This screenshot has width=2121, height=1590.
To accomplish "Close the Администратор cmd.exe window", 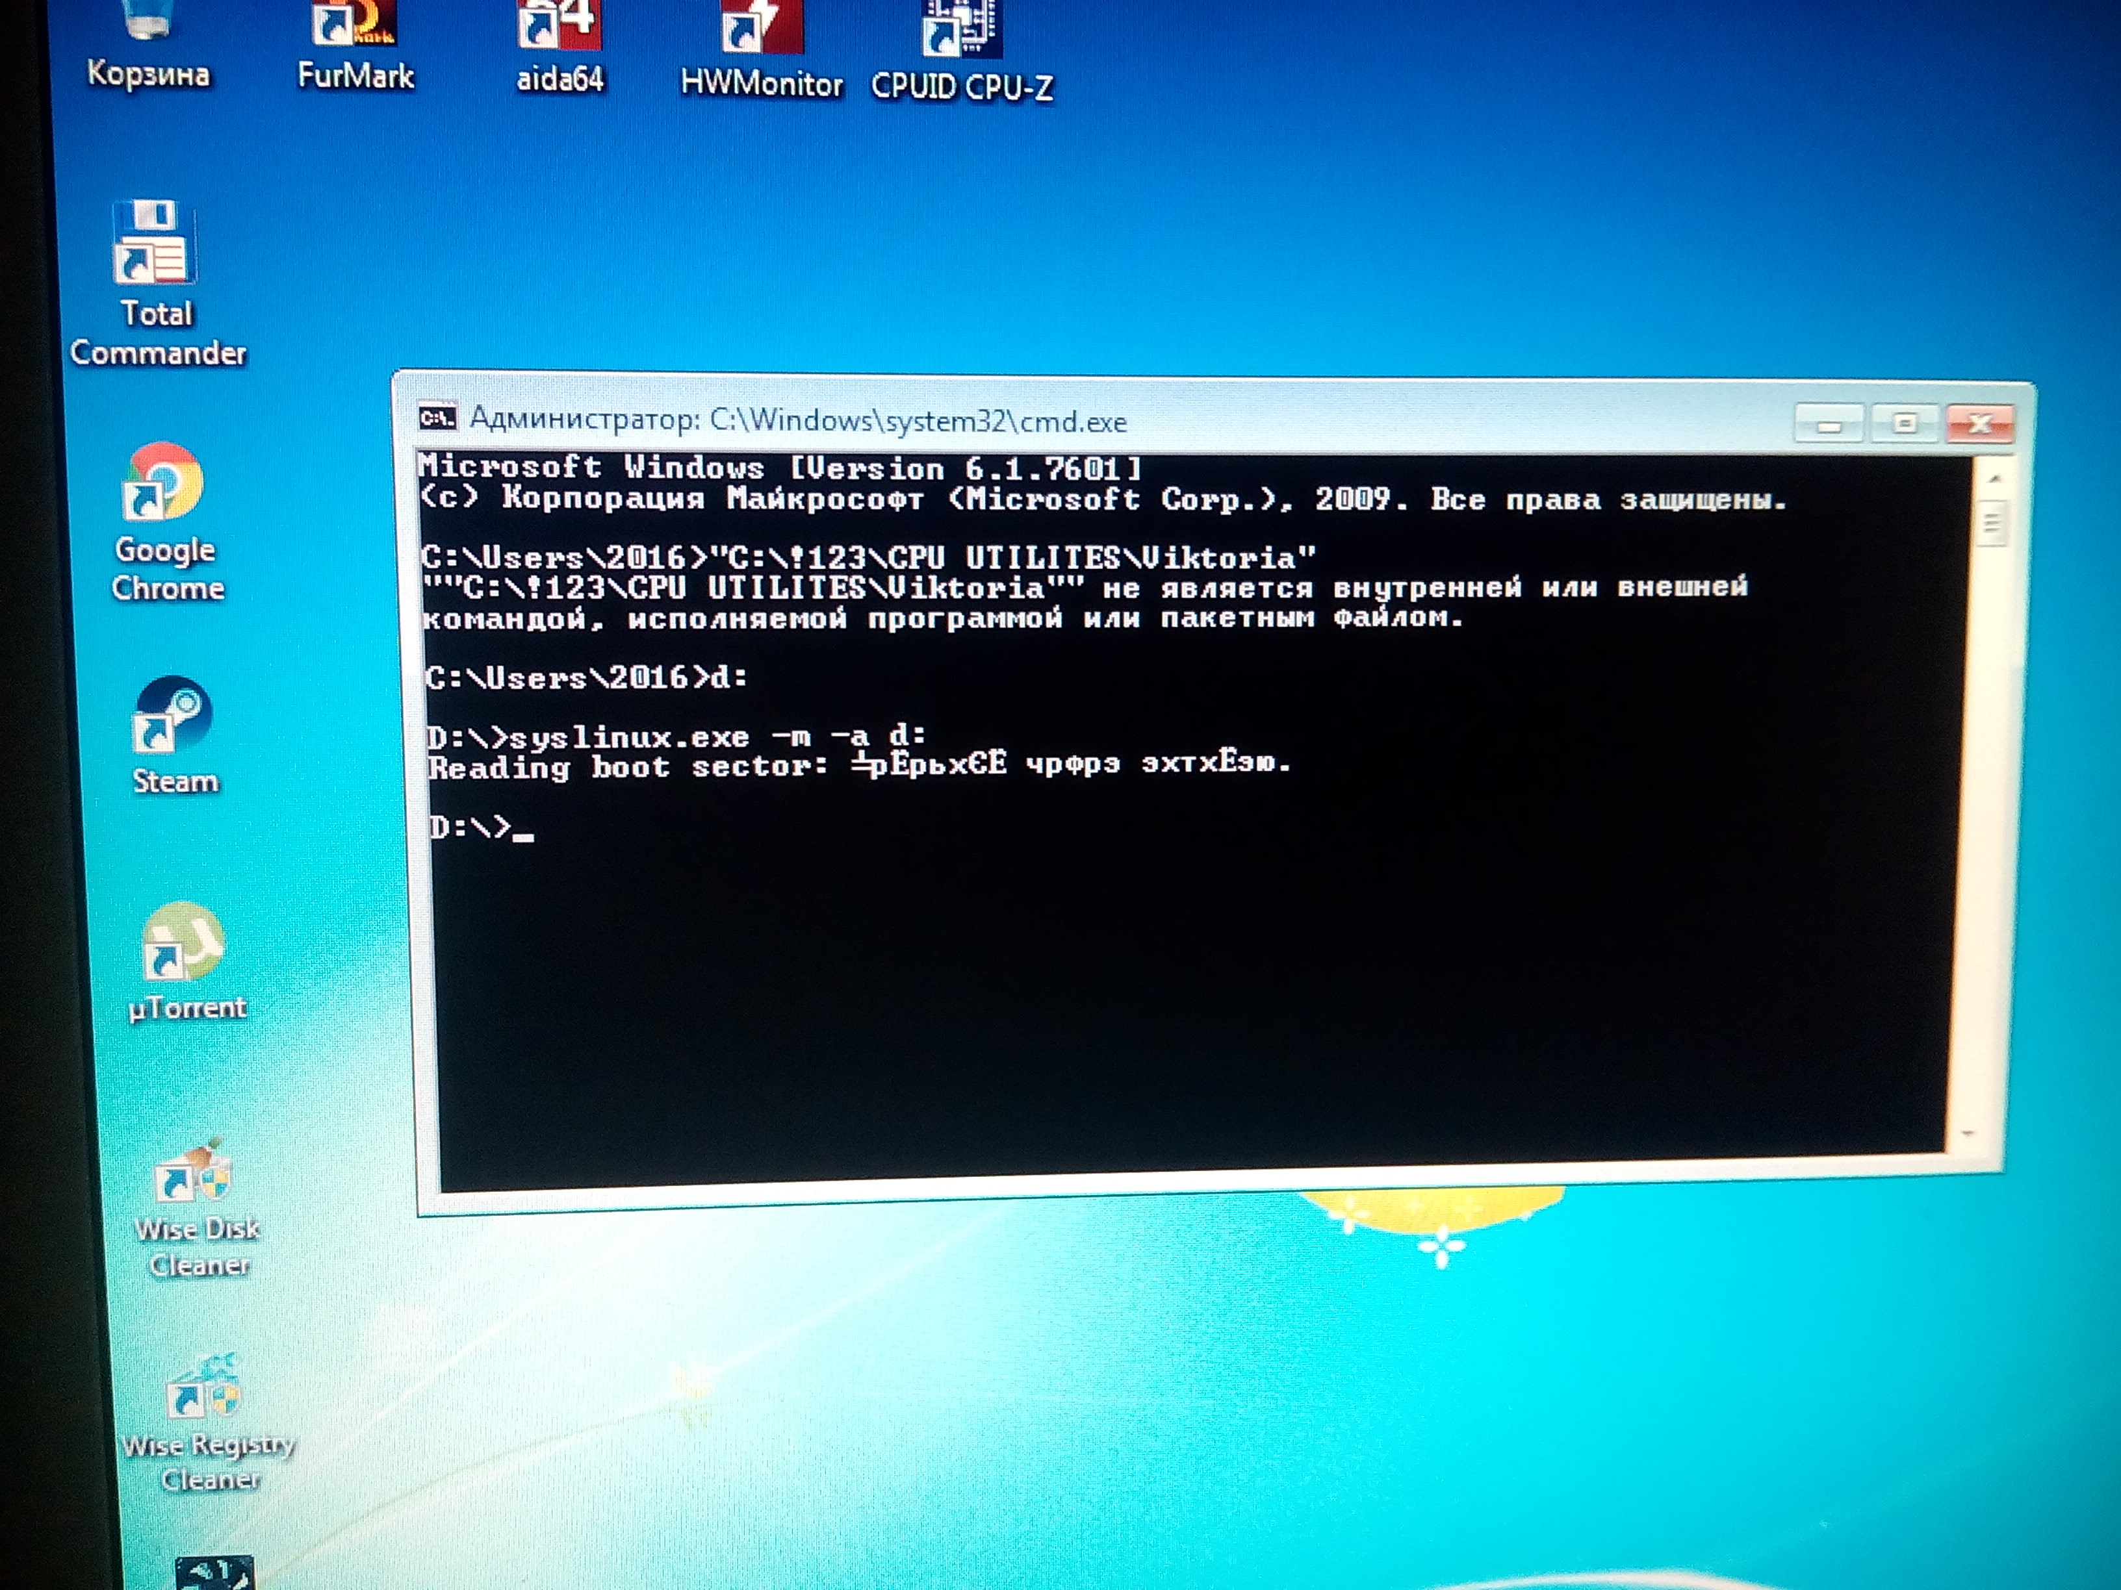I will (1980, 425).
